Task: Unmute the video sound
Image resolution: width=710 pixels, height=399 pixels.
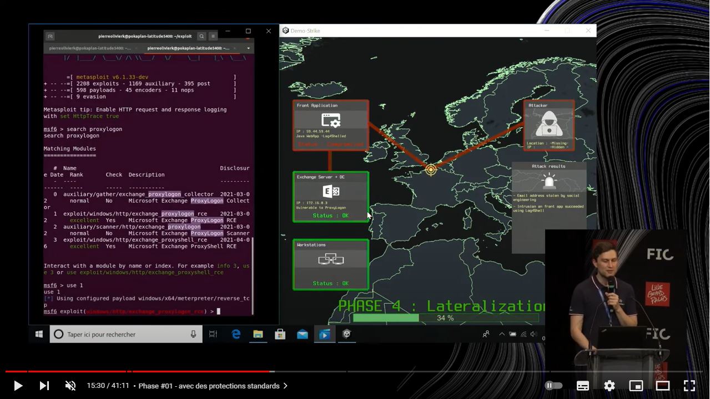Action: pos(71,386)
